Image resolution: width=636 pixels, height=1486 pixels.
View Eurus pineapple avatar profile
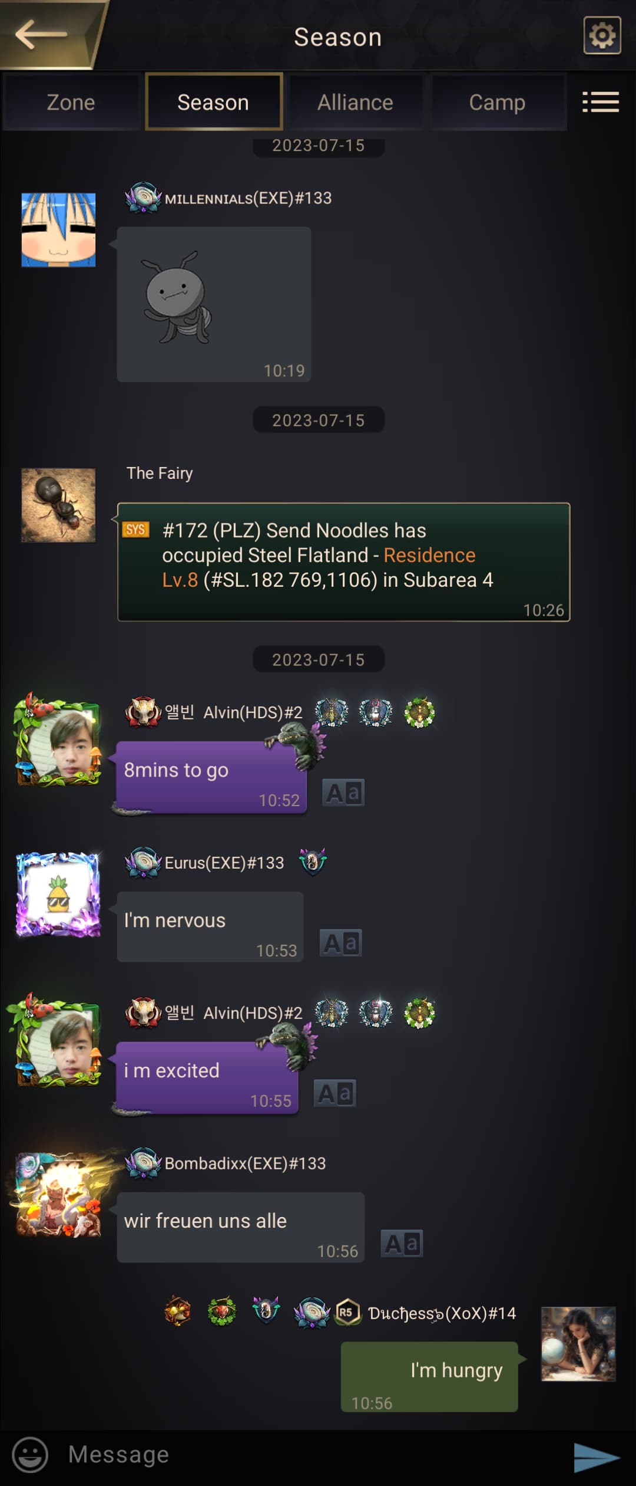tap(58, 894)
